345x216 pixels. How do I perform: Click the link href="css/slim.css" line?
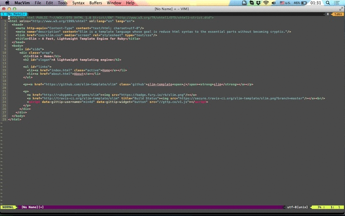pos(86,35)
